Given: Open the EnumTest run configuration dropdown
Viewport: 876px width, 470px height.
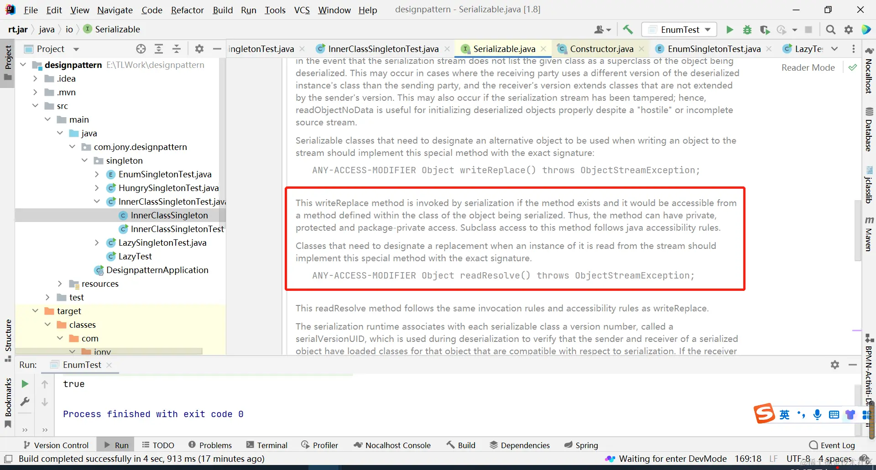Looking at the screenshot, I should coord(679,30).
